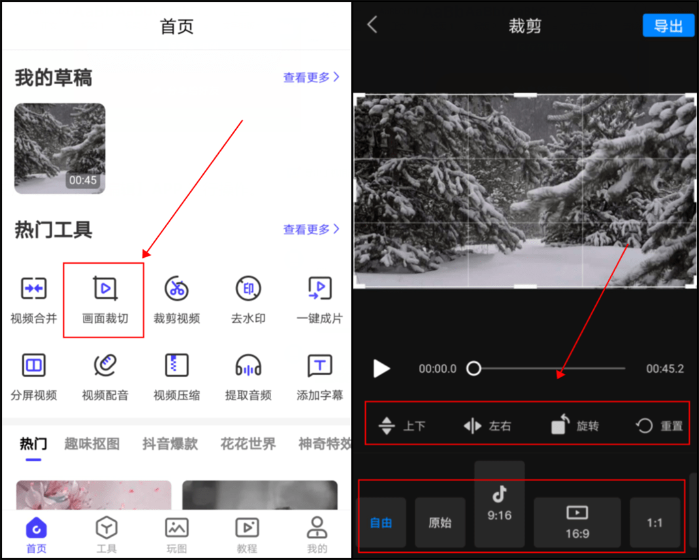699x560 pixels.
Task: Open the 00:45 draft video thumbnail
Action: coord(59,148)
